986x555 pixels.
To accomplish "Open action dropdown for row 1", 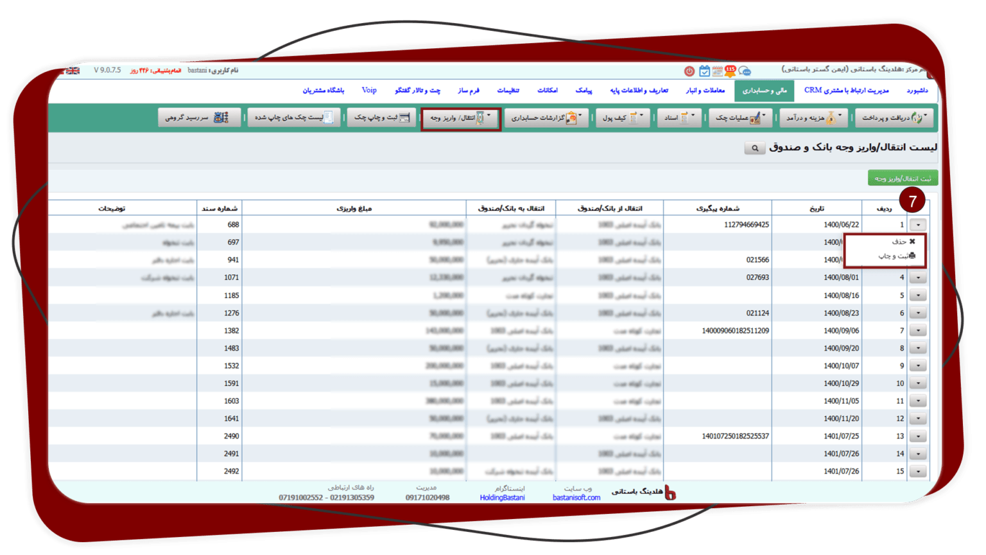I will (x=918, y=225).
